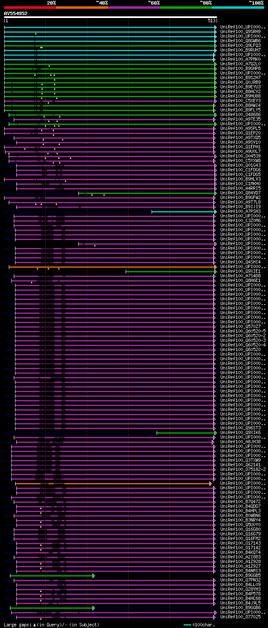
Task: Click the UniRef100_Q570Z7 hit label
Action: 240,326
